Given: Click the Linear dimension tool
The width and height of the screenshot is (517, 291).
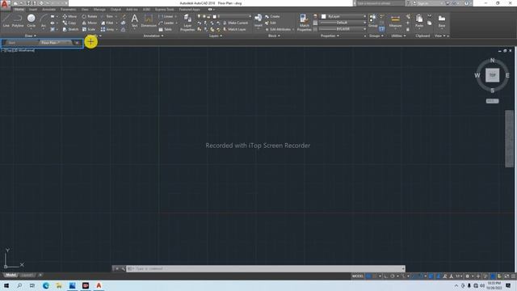Looking at the screenshot, I should pyautogui.click(x=166, y=16).
